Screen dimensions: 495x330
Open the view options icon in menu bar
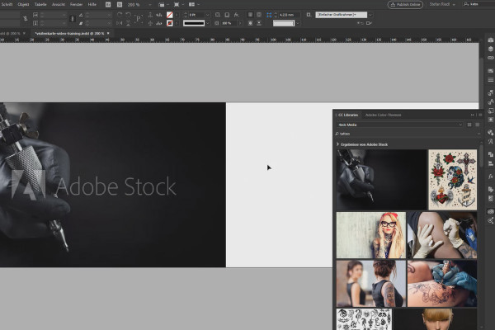tap(163, 5)
